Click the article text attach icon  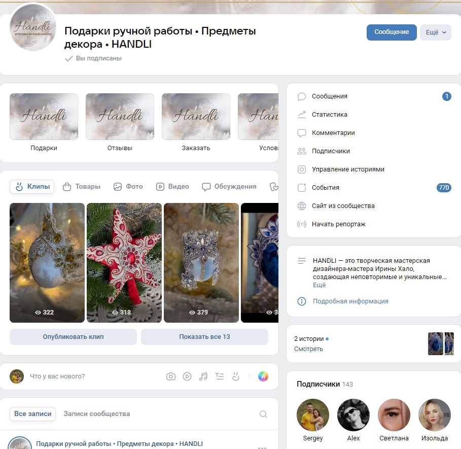tap(219, 376)
